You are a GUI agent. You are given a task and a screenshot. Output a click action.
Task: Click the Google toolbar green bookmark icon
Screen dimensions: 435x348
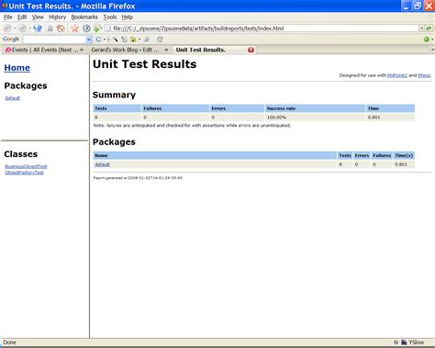coord(133,39)
